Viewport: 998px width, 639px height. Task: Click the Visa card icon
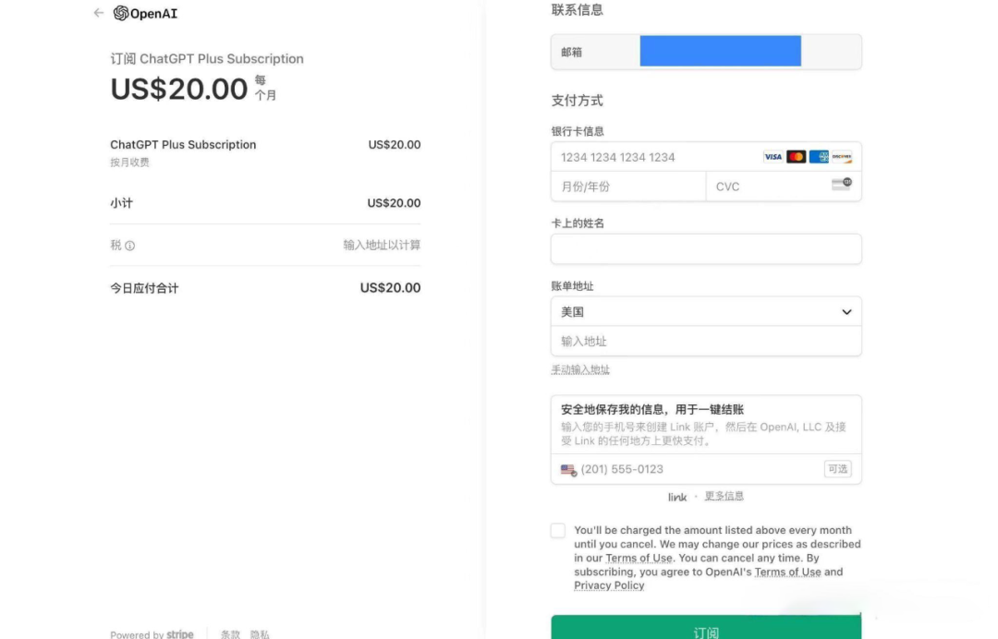(773, 157)
